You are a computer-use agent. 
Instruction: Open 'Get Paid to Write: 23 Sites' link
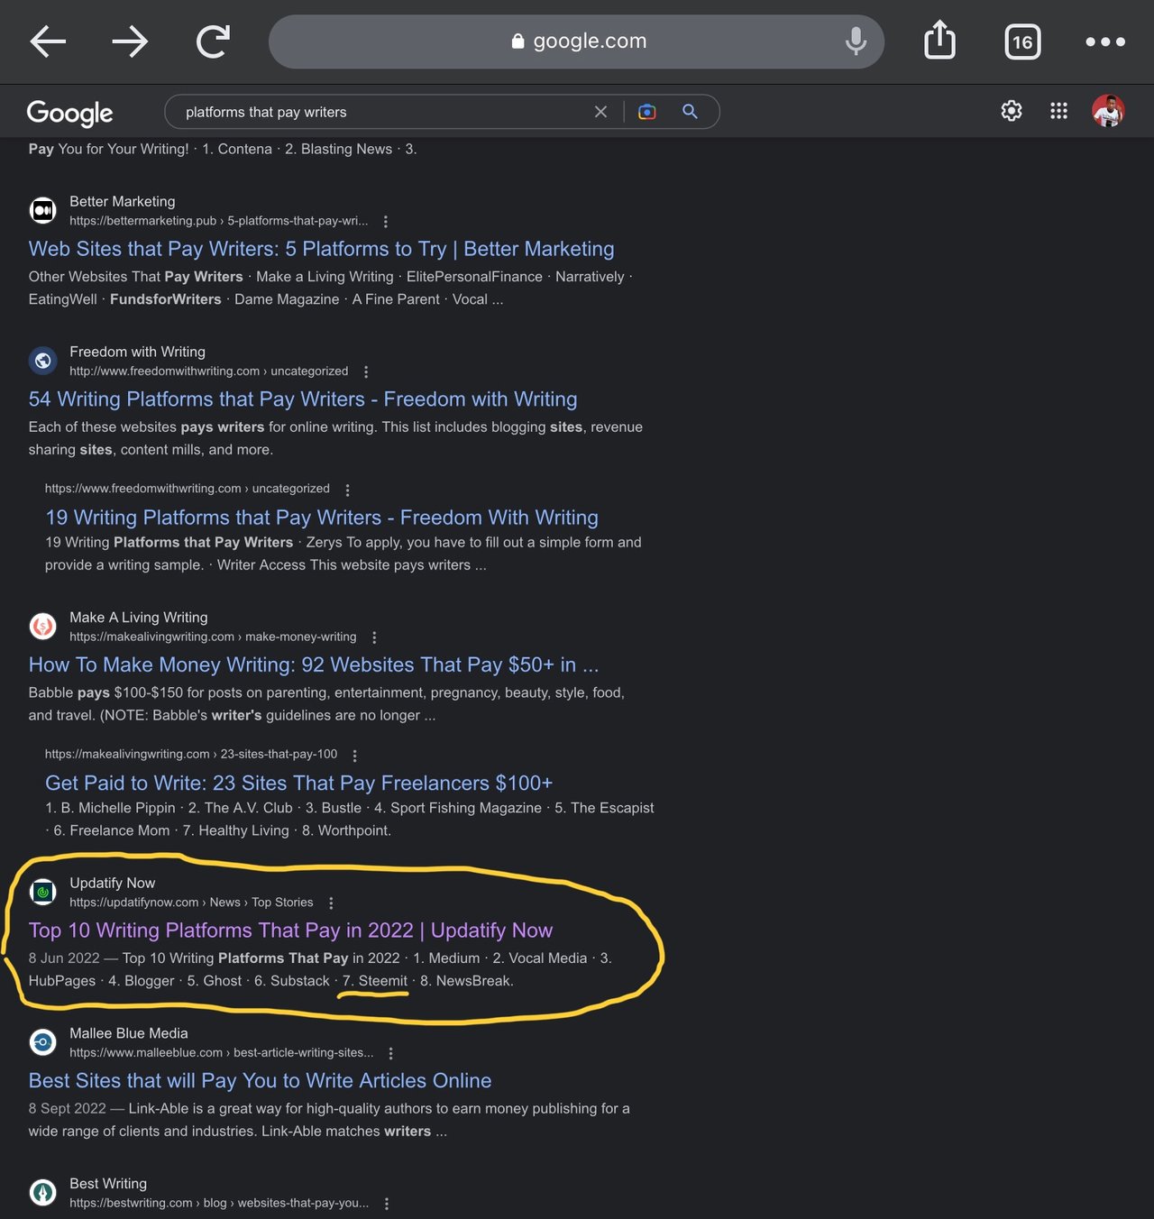(x=299, y=784)
